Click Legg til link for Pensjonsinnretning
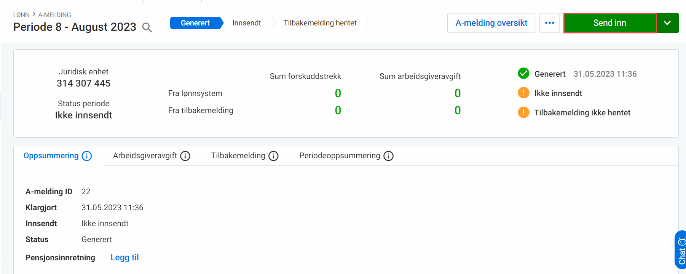 124,257
